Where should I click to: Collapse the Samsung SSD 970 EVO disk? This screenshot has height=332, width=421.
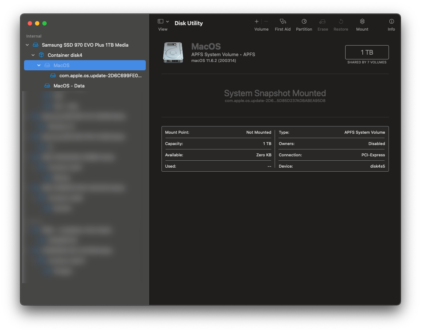[x=27, y=45]
